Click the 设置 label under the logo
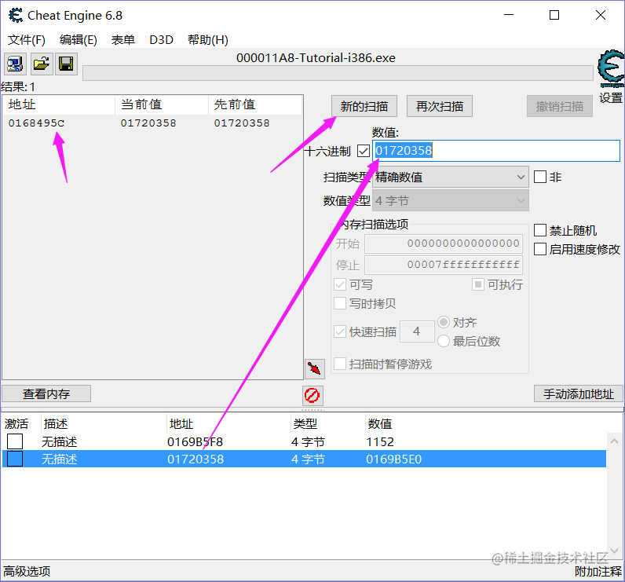Screen dimensions: 625x582 (611, 97)
